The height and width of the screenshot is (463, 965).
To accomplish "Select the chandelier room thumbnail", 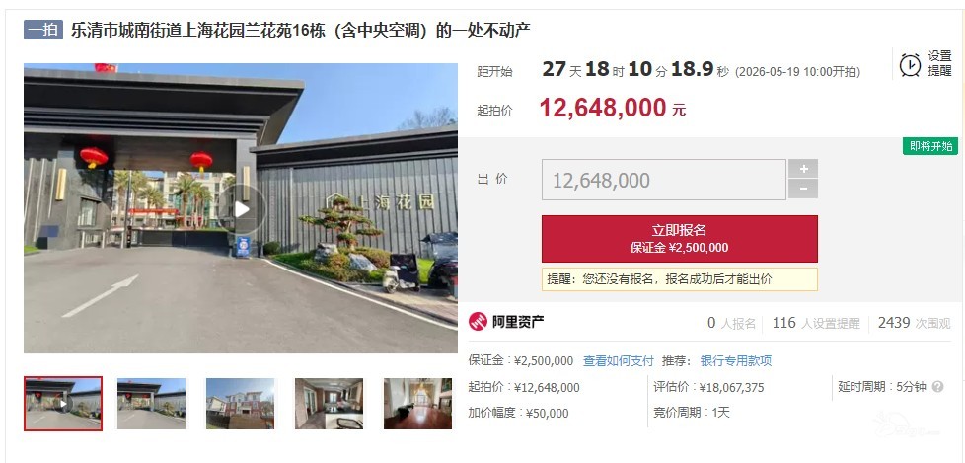I will click(418, 404).
